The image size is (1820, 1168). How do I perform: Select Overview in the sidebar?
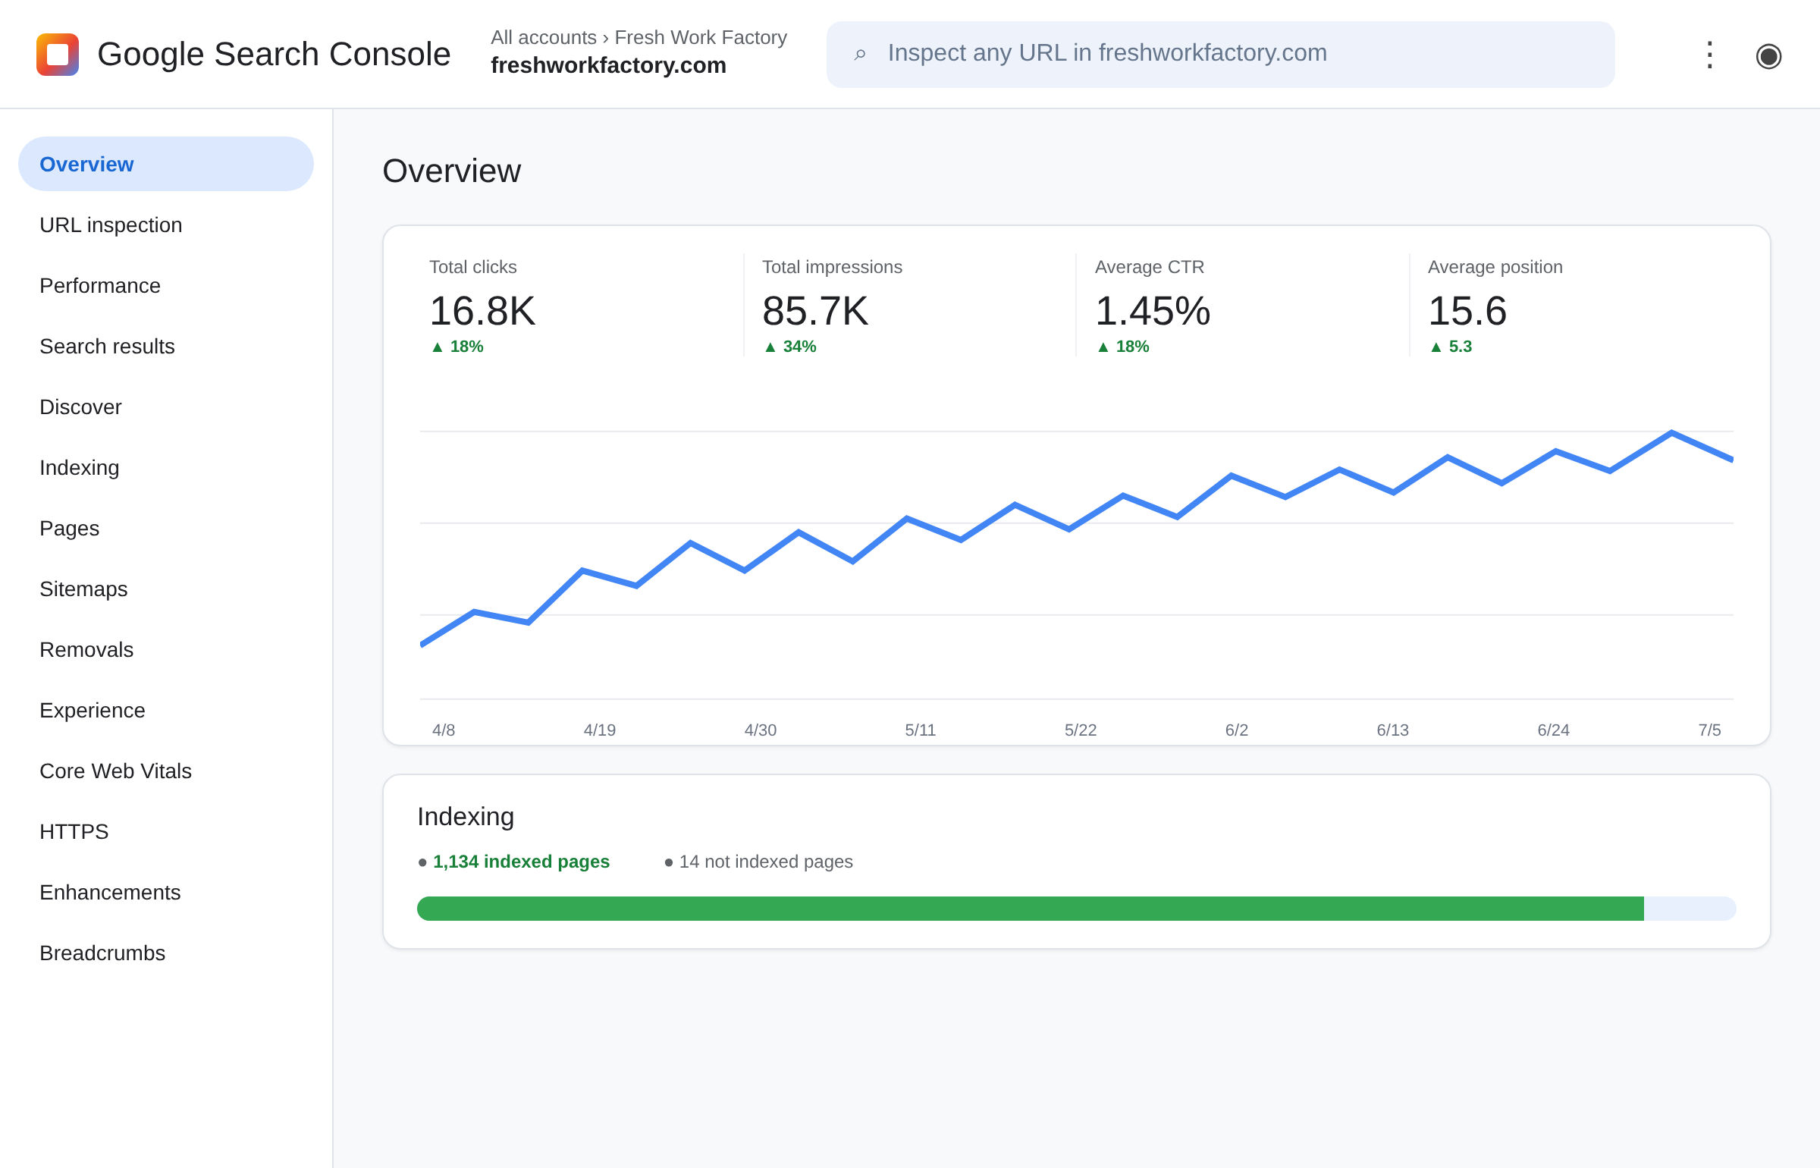tap(166, 164)
